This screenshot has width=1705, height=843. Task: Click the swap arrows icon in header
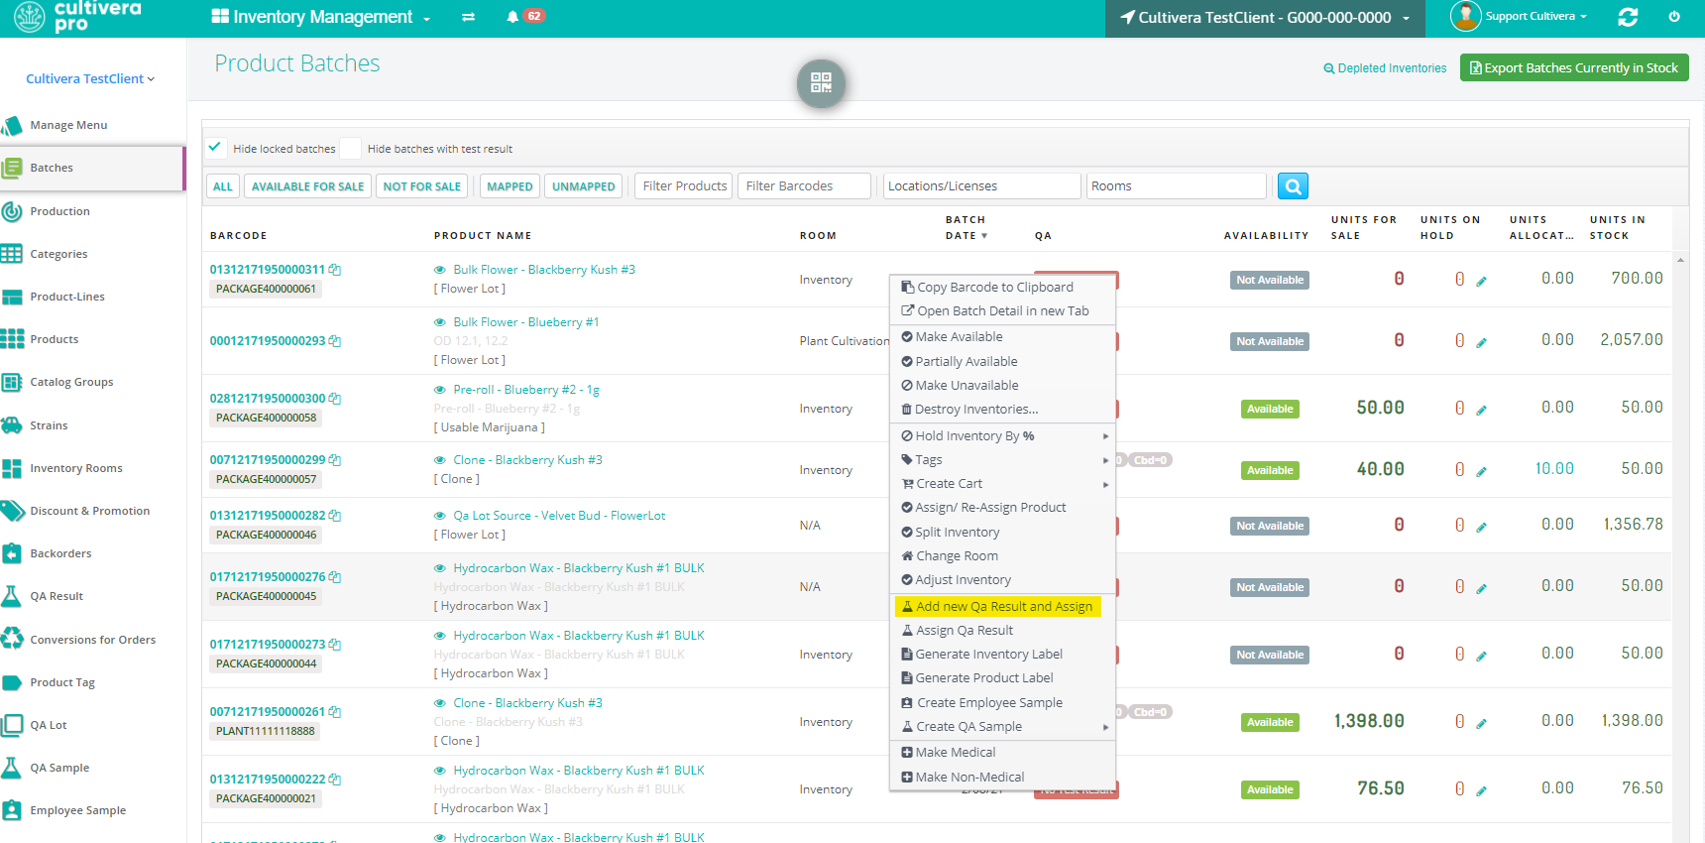(468, 17)
